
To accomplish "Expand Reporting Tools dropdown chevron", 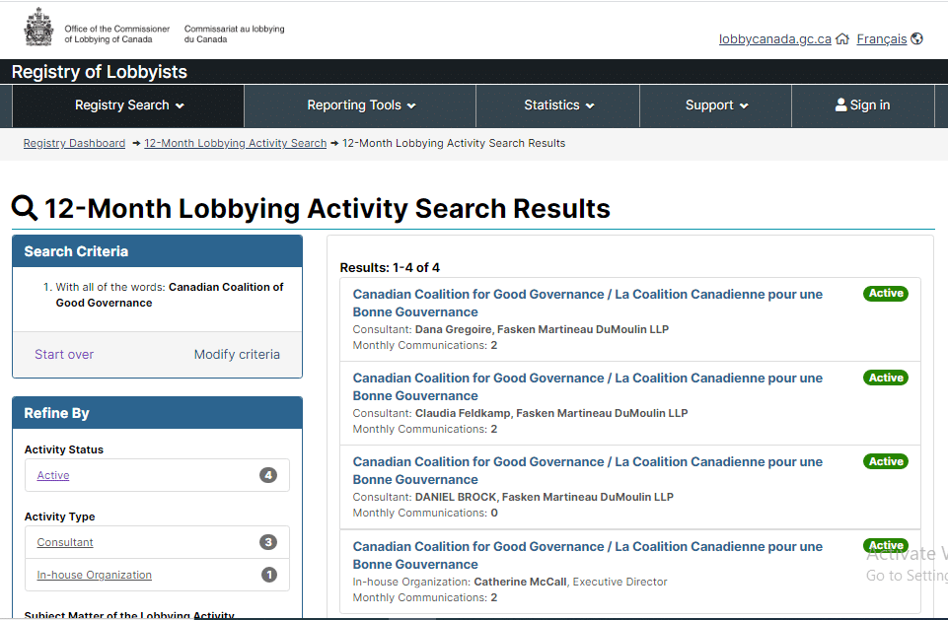I will coord(411,105).
